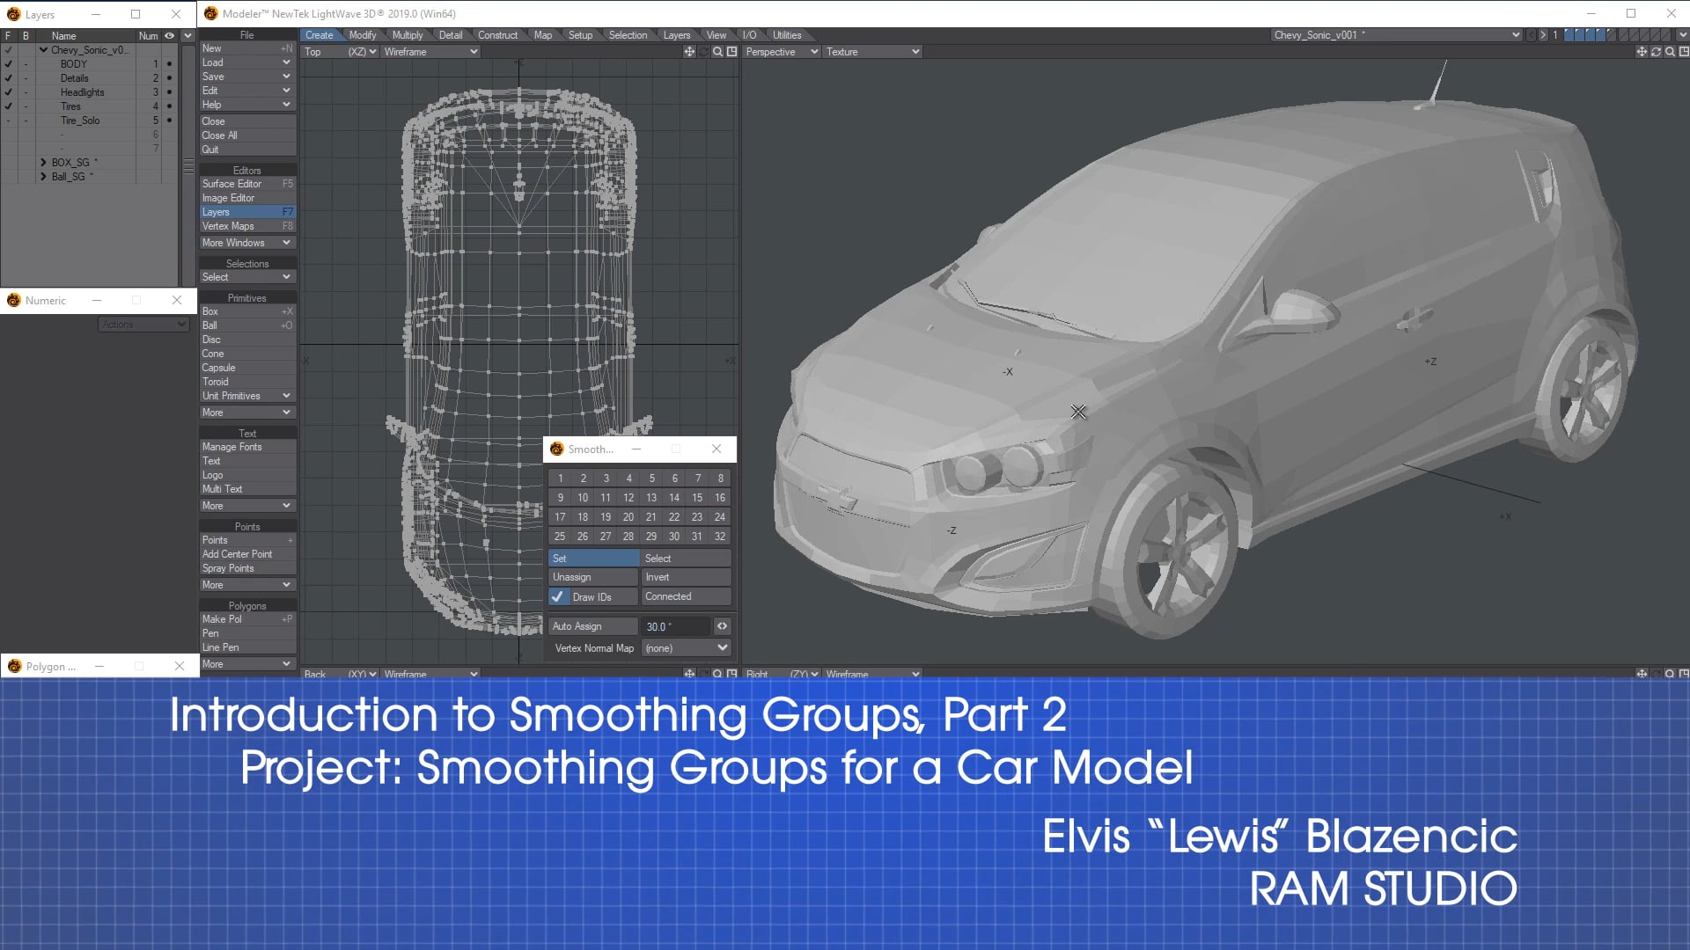Select smoothing group number 12
This screenshot has width=1690, height=950.
coord(628,498)
